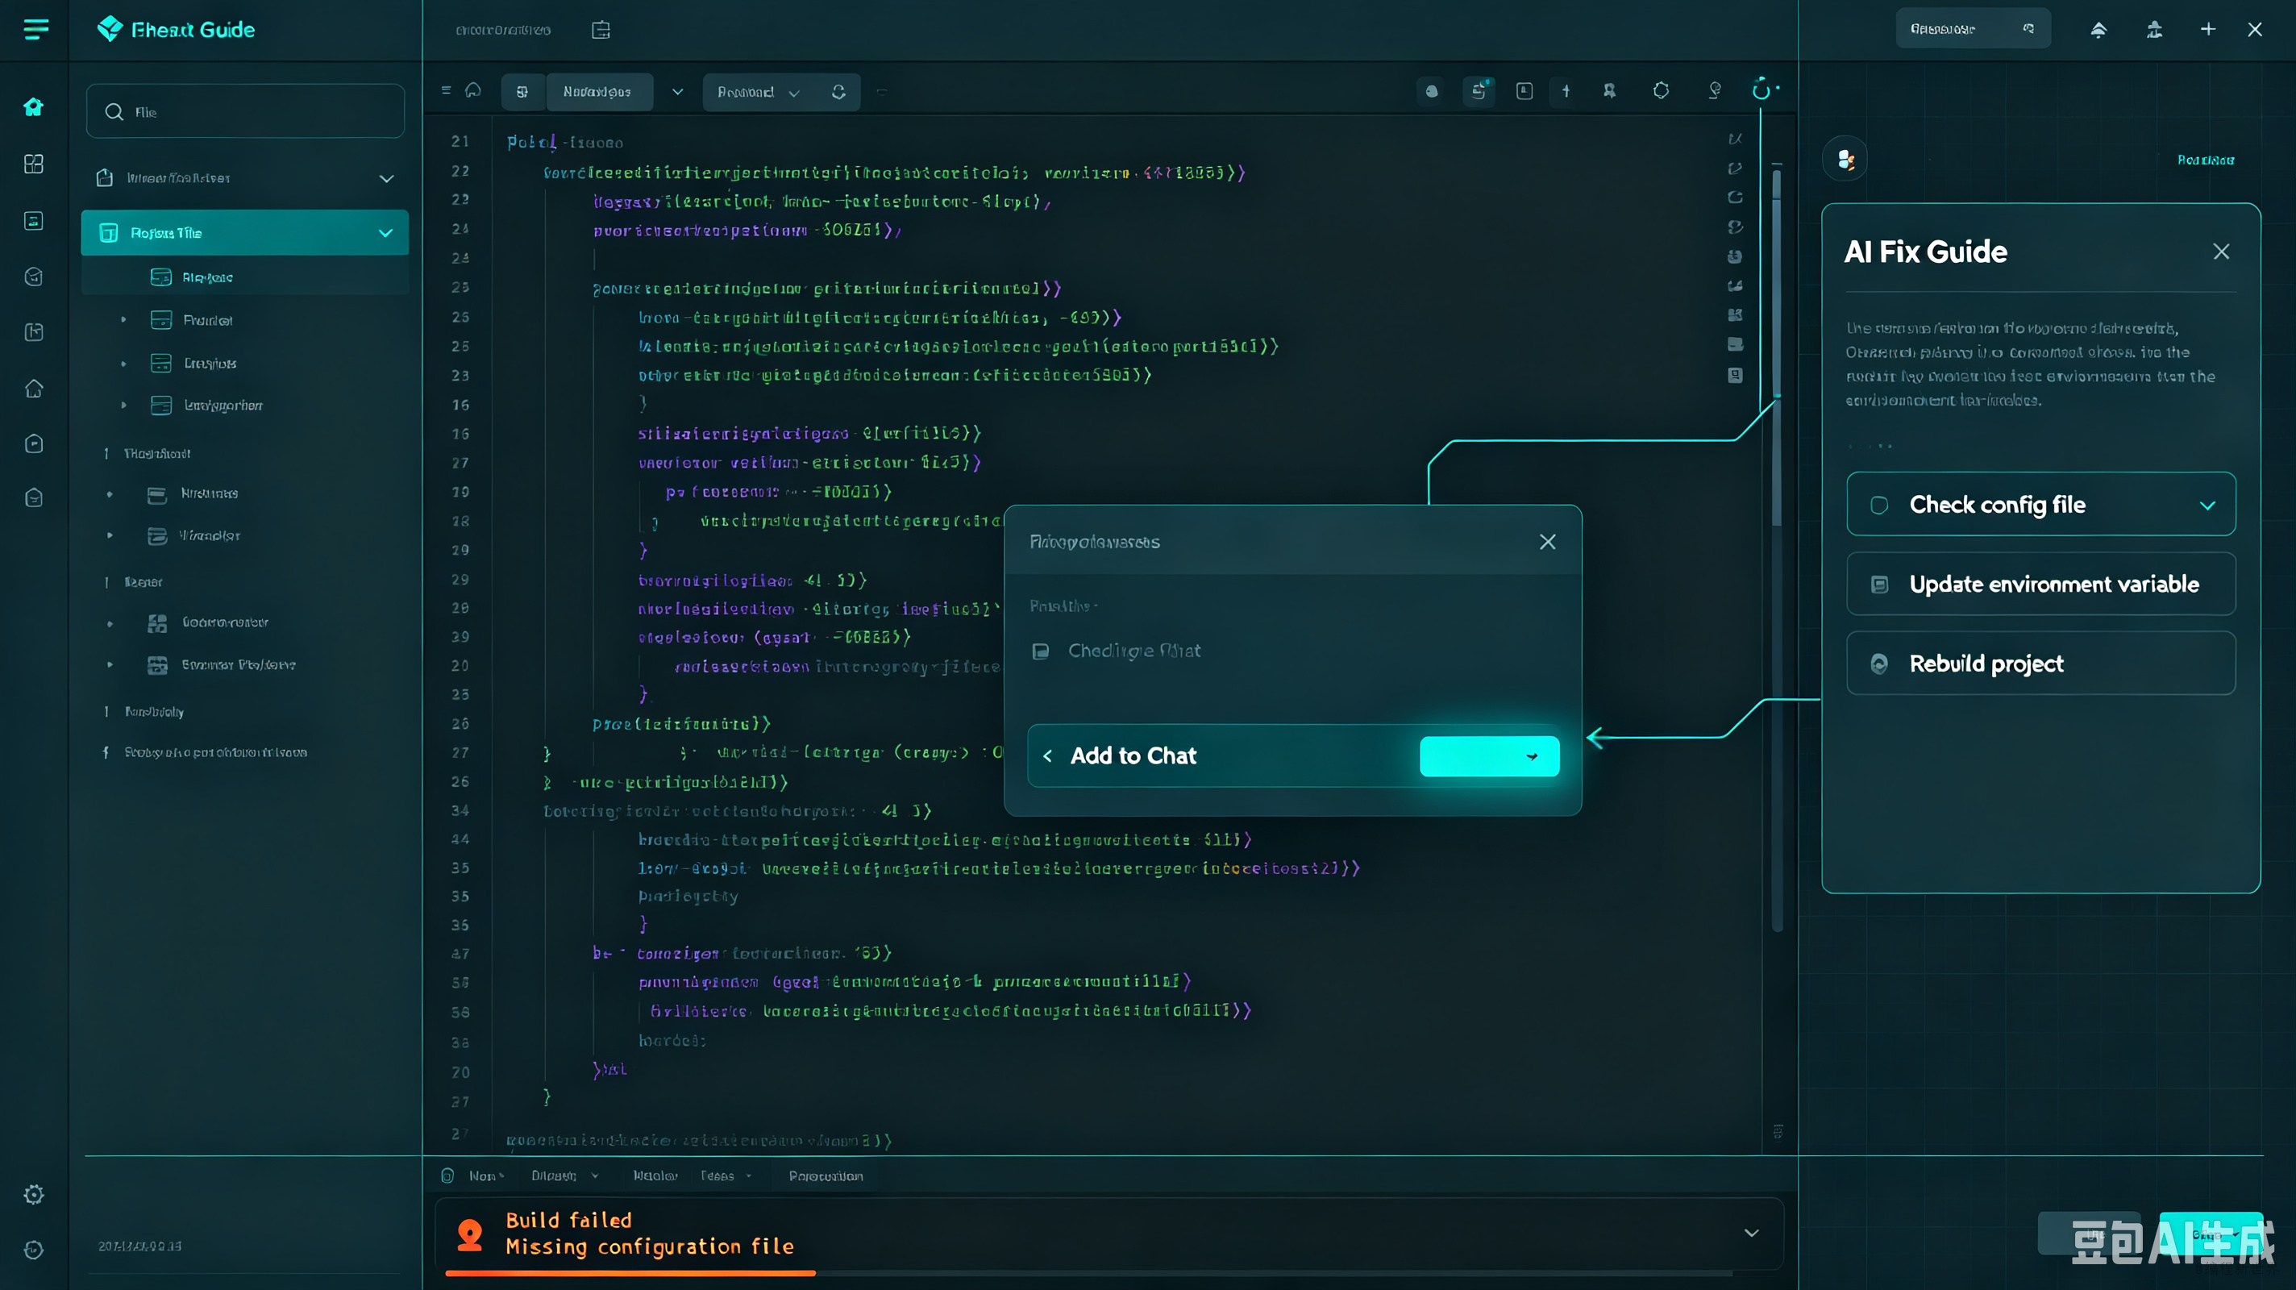Click the upload arrow icon left of the plus
The width and height of the screenshot is (2296, 1290).
pos(2099,29)
